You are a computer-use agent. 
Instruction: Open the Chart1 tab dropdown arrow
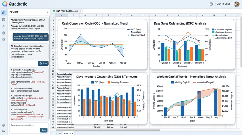click(x=72, y=133)
